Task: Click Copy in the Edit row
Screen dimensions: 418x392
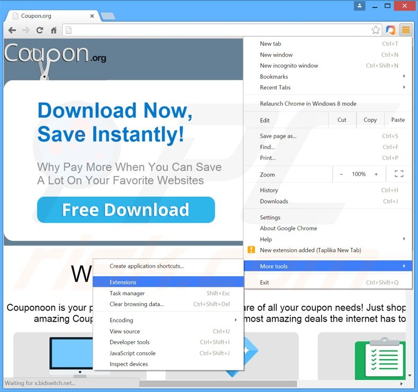Action: tap(370, 120)
